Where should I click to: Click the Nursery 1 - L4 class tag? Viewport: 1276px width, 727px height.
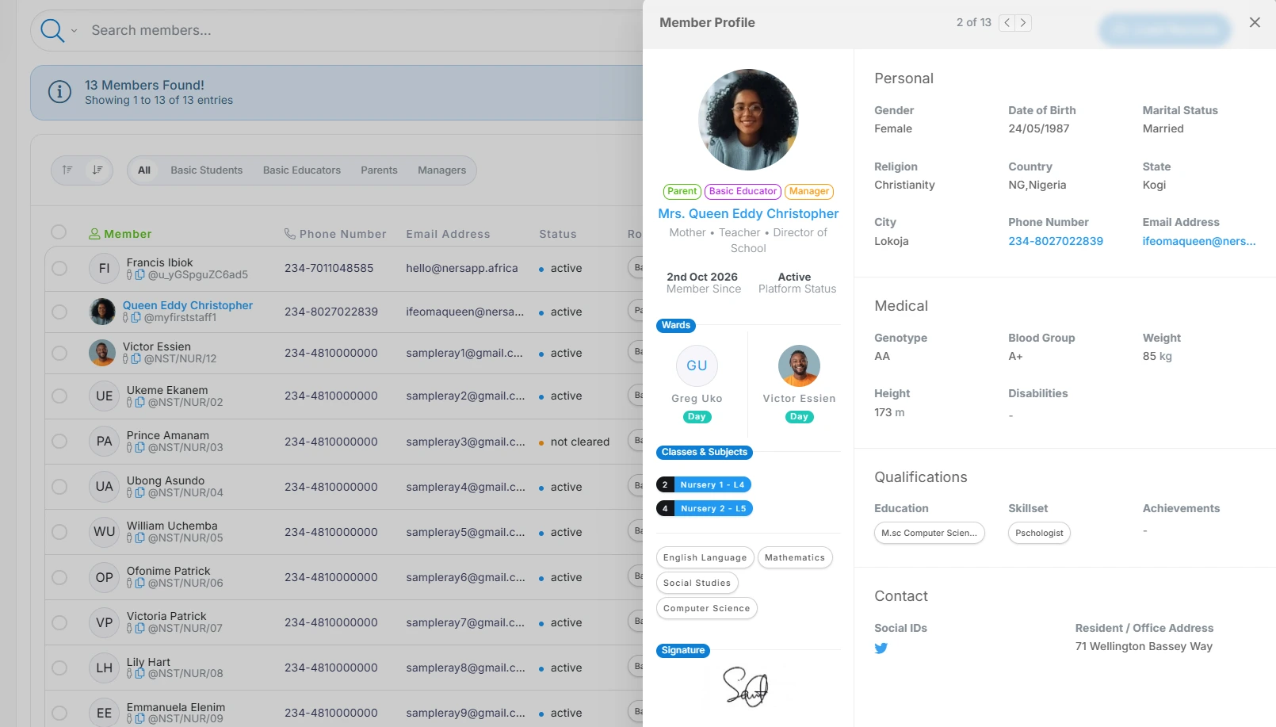pos(705,484)
